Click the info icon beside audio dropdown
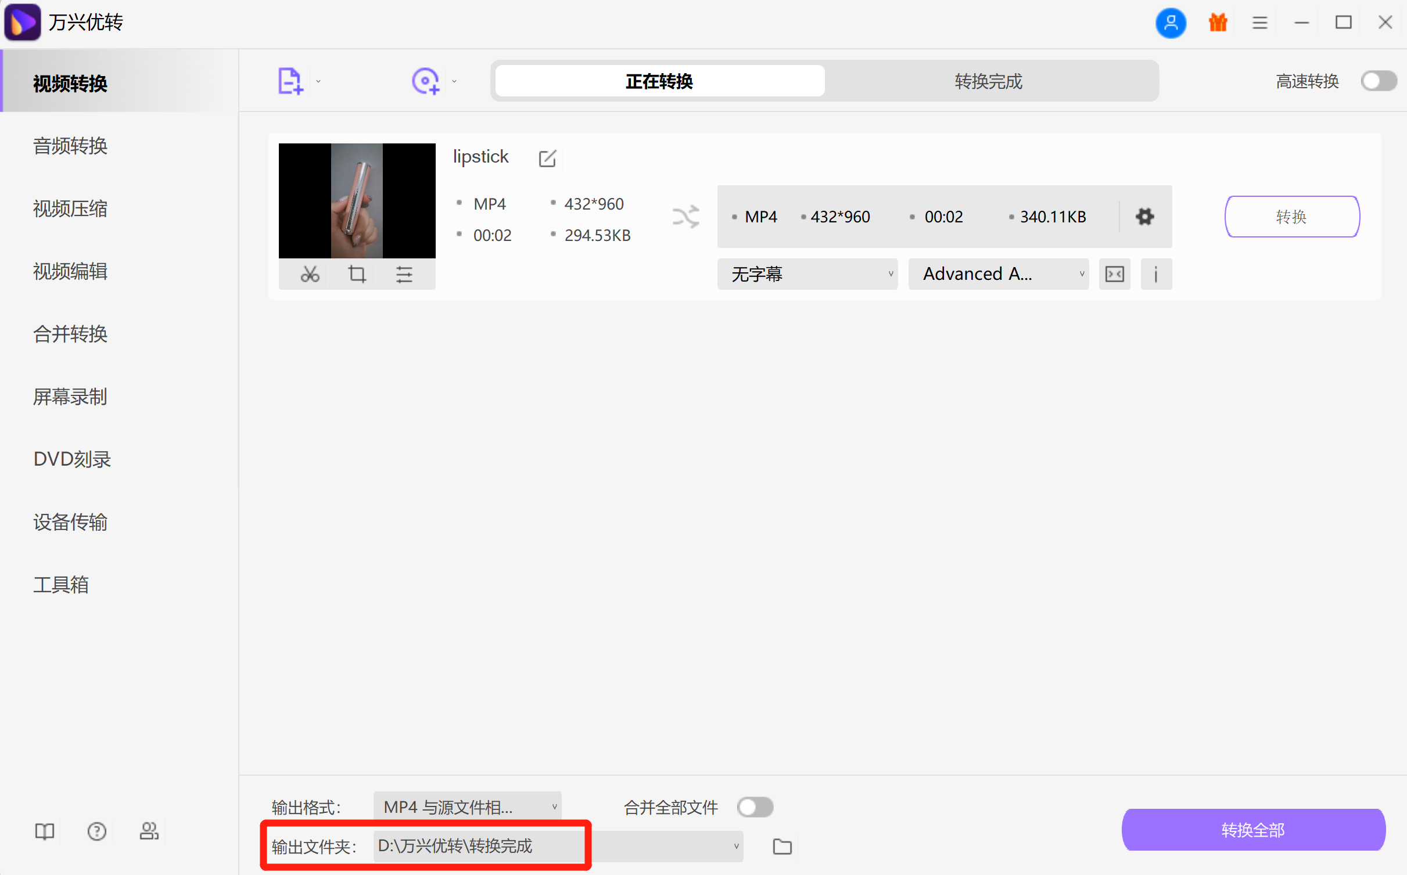This screenshot has height=875, width=1407. coord(1155,274)
